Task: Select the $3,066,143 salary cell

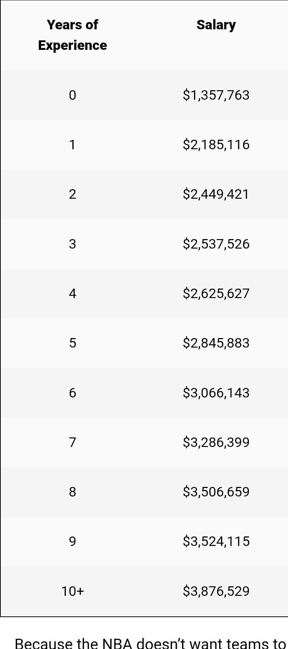Action: [216, 393]
